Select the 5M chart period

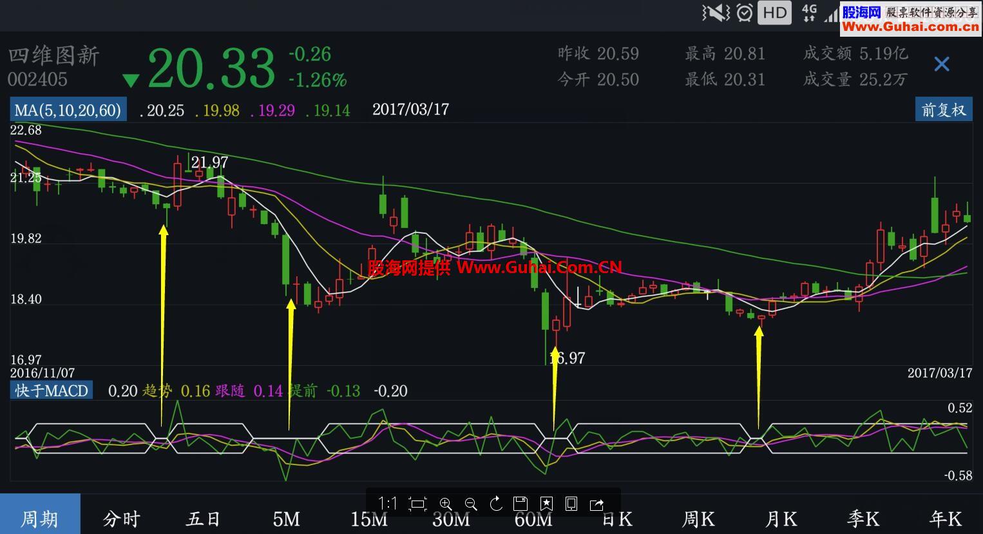pos(286,519)
